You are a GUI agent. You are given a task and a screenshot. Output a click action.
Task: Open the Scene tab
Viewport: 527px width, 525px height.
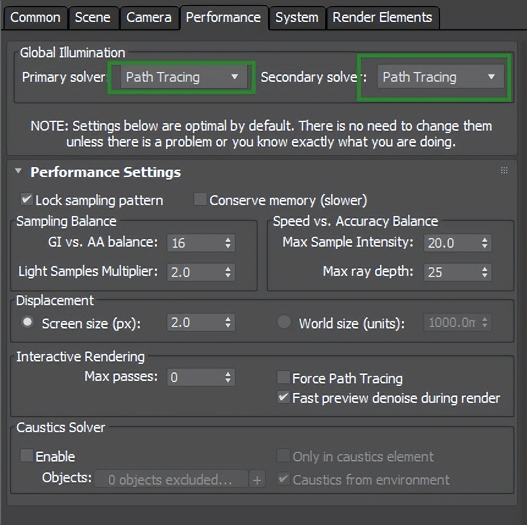click(93, 18)
